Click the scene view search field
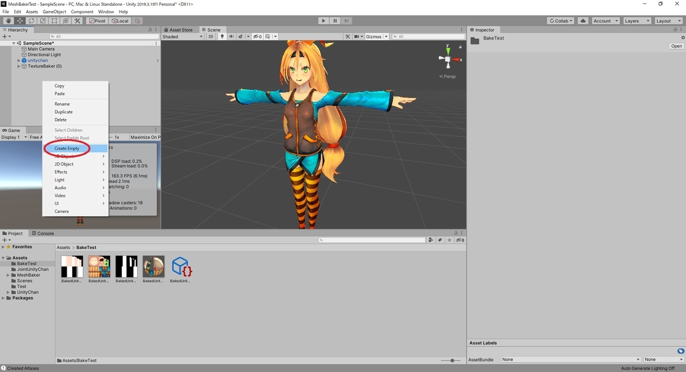The height and width of the screenshot is (372, 686). (428, 37)
